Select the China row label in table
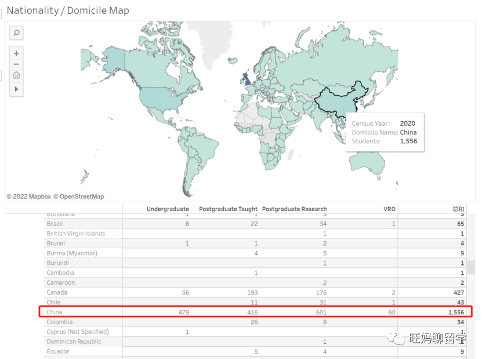 tap(55, 312)
